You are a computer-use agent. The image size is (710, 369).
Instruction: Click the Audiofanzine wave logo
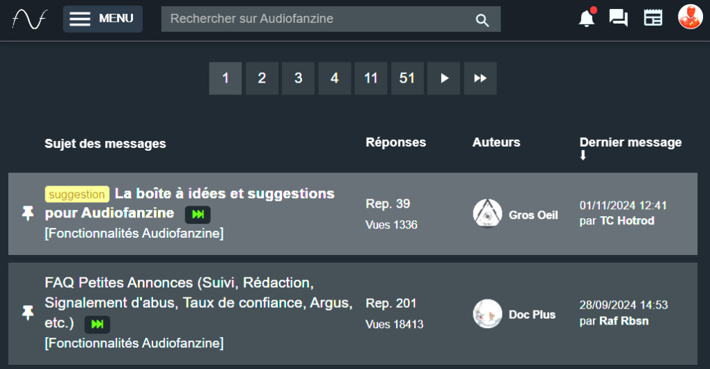tap(29, 19)
